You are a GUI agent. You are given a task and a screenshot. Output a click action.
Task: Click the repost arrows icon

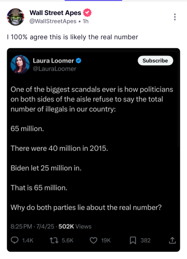click(x=54, y=240)
